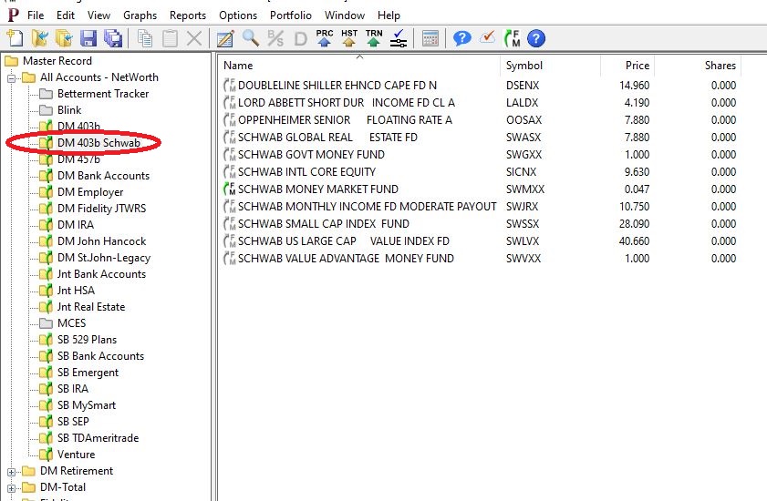767x501 pixels.
Task: Open the File menu
Action: pos(36,15)
